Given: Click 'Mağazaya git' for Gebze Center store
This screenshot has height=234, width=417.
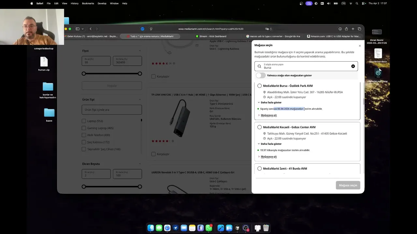Looking at the screenshot, I should (269, 156).
